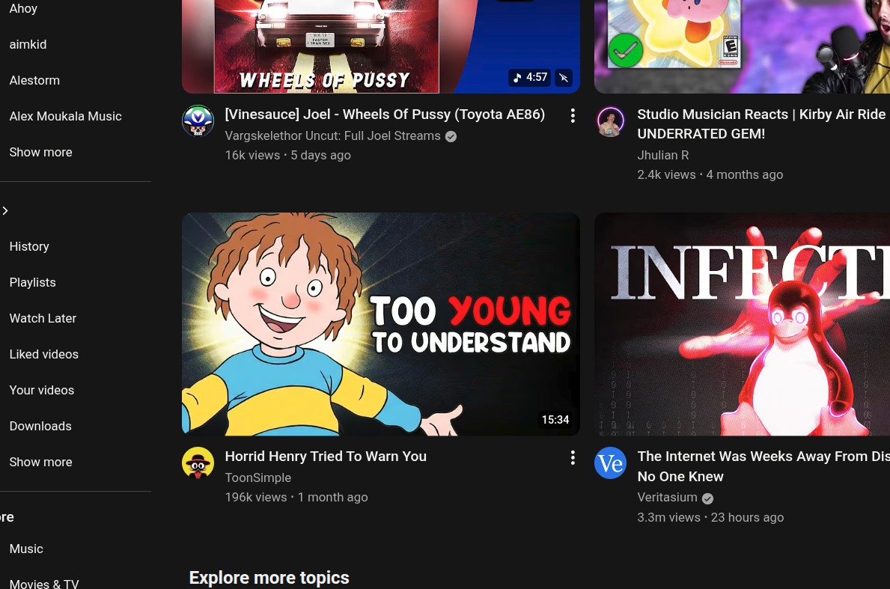The image size is (890, 589).
Task: Click the Jhulian R channel avatar
Action: [x=610, y=121]
